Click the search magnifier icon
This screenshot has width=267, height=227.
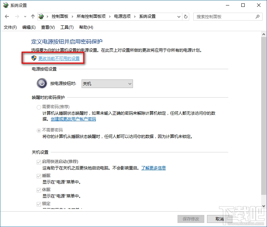[257, 17]
